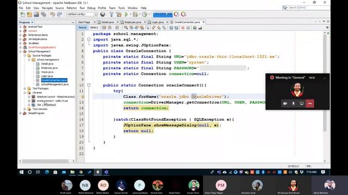Click the Redo toolbar icon
The image size is (348, 195).
59,15
